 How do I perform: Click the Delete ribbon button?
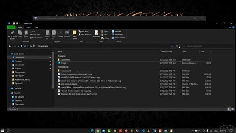coord(60,34)
